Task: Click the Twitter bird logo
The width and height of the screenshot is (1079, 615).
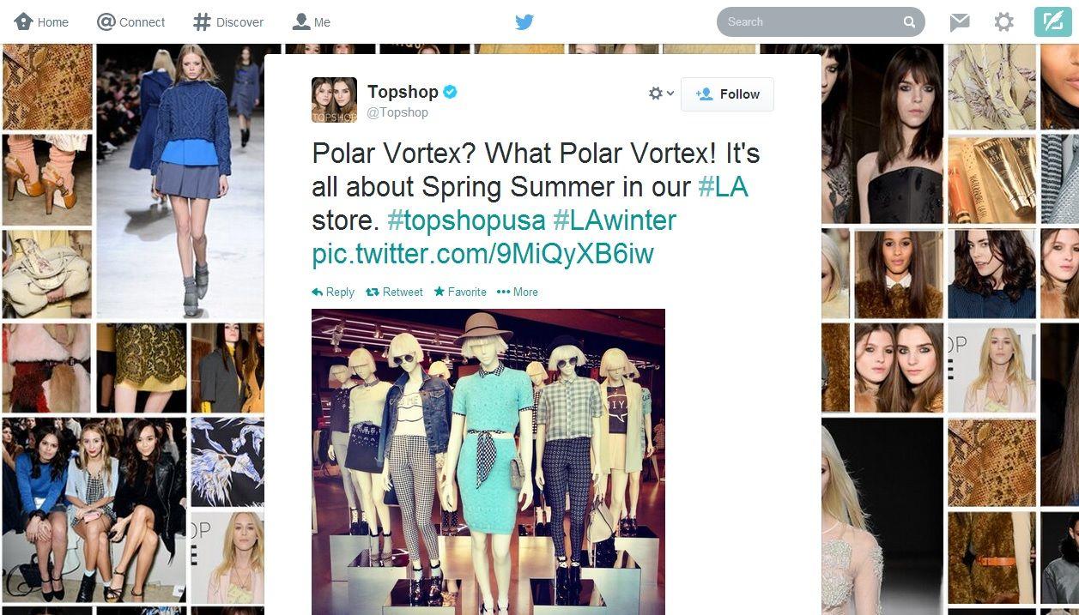Action: (x=524, y=22)
